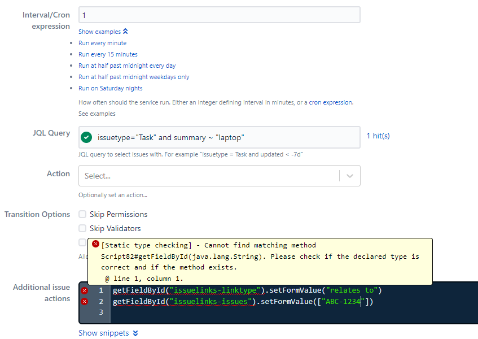The width and height of the screenshot is (478, 339).
Task: Enable Skip Validators checkbox
Action: point(82,228)
